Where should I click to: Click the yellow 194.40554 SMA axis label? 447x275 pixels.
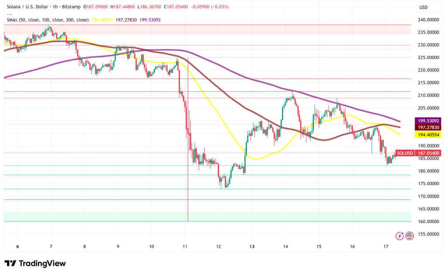(429, 135)
